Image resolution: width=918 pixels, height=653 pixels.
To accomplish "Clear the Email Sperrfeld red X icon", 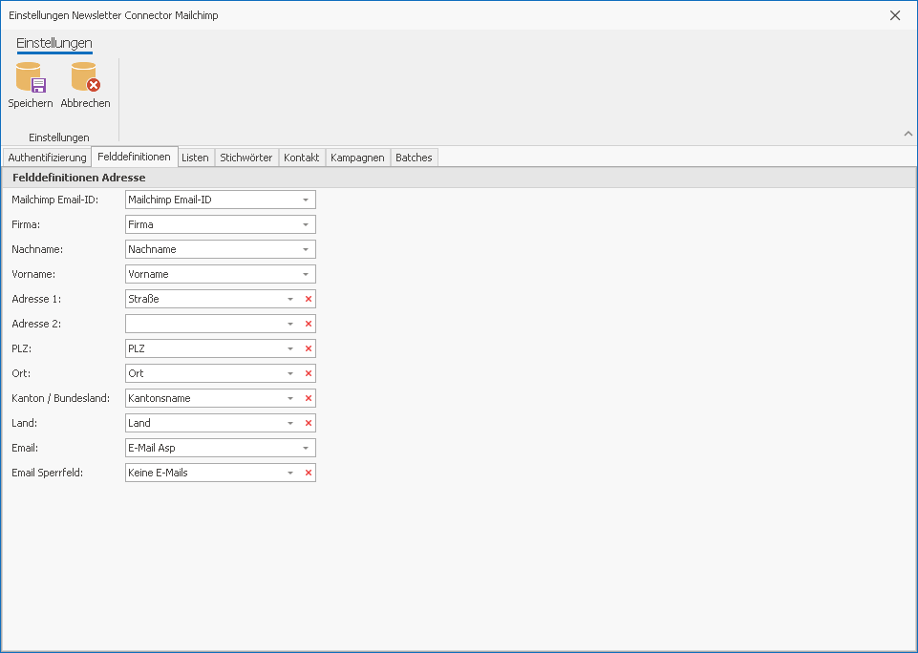I will (x=308, y=473).
